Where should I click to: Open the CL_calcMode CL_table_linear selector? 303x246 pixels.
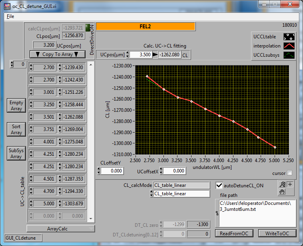click(181, 194)
